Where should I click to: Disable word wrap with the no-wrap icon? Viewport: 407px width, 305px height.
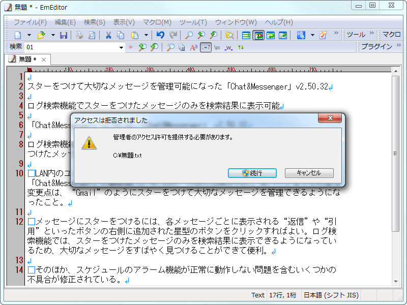pos(246,35)
